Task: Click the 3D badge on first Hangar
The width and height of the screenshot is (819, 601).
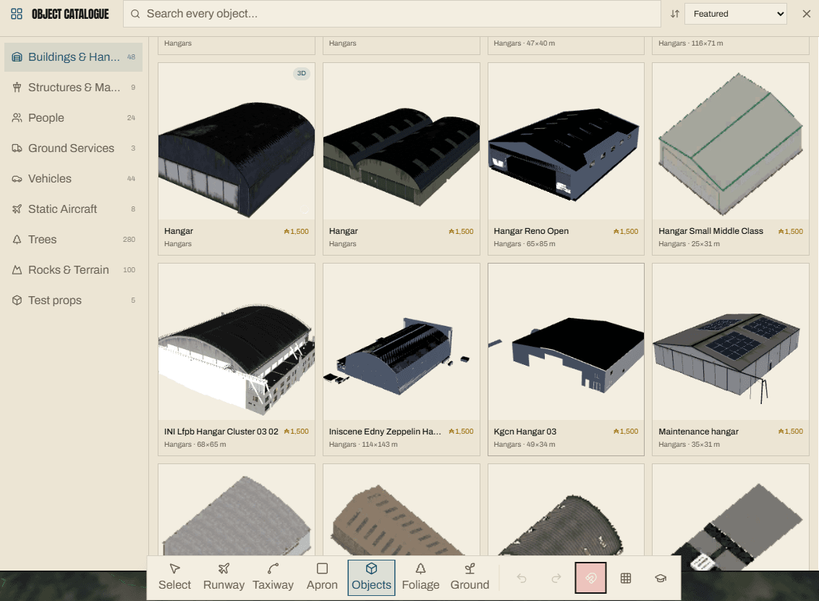Action: click(x=302, y=73)
